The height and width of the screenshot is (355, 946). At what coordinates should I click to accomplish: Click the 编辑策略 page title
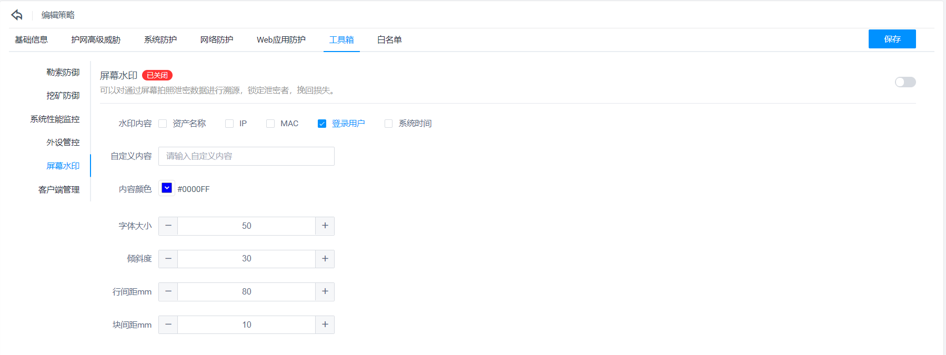click(58, 15)
